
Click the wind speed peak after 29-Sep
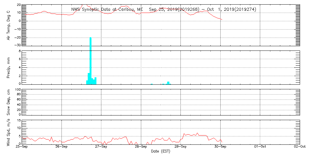pos(197,133)
